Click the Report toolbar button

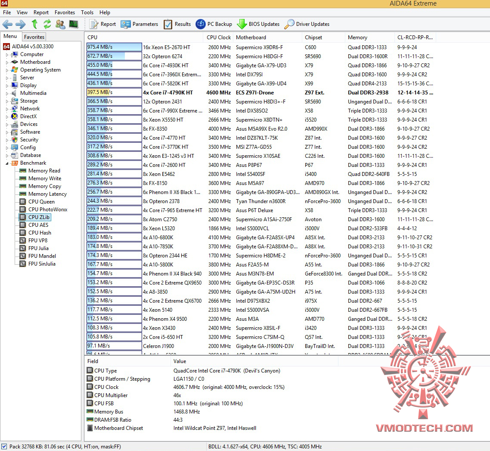coord(102,24)
